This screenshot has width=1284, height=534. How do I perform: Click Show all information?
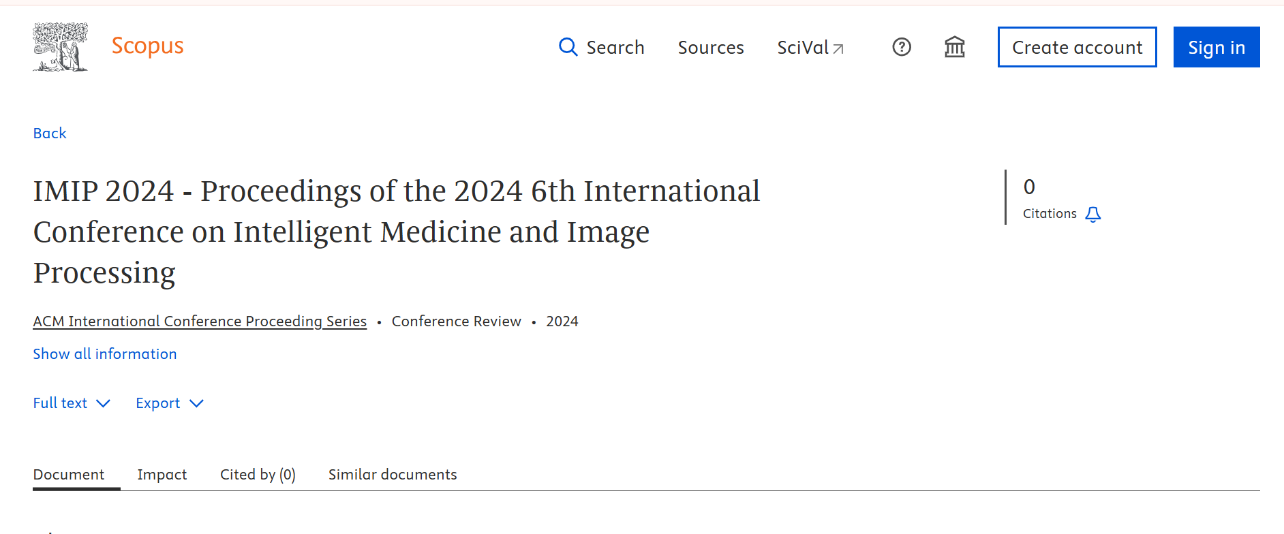(x=105, y=354)
